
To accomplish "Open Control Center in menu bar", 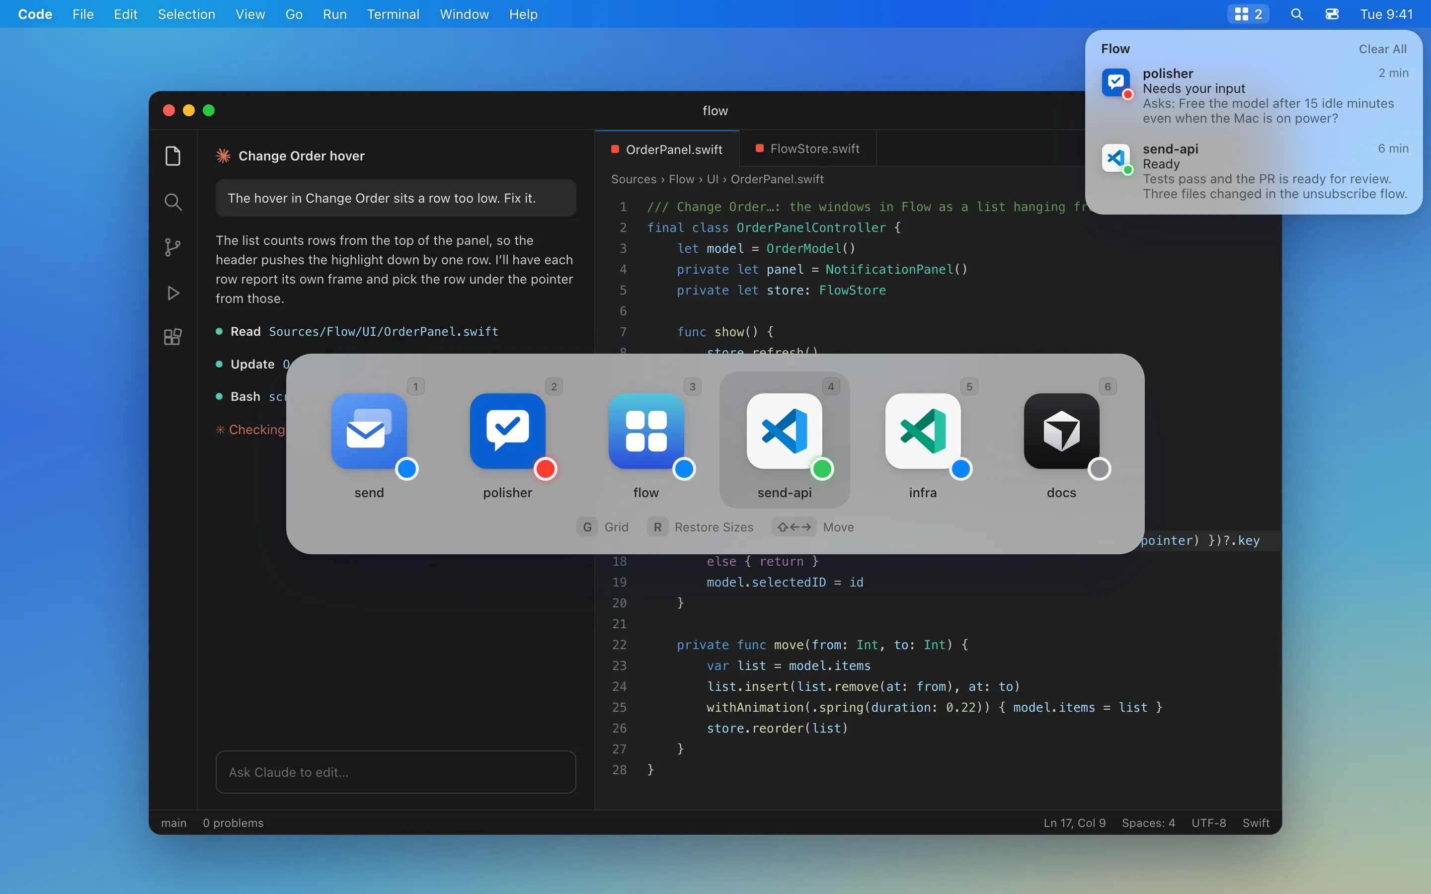I will (1332, 14).
